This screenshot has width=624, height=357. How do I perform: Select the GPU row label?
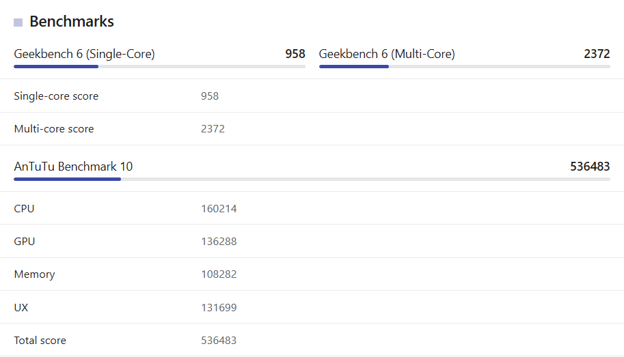[25, 242]
